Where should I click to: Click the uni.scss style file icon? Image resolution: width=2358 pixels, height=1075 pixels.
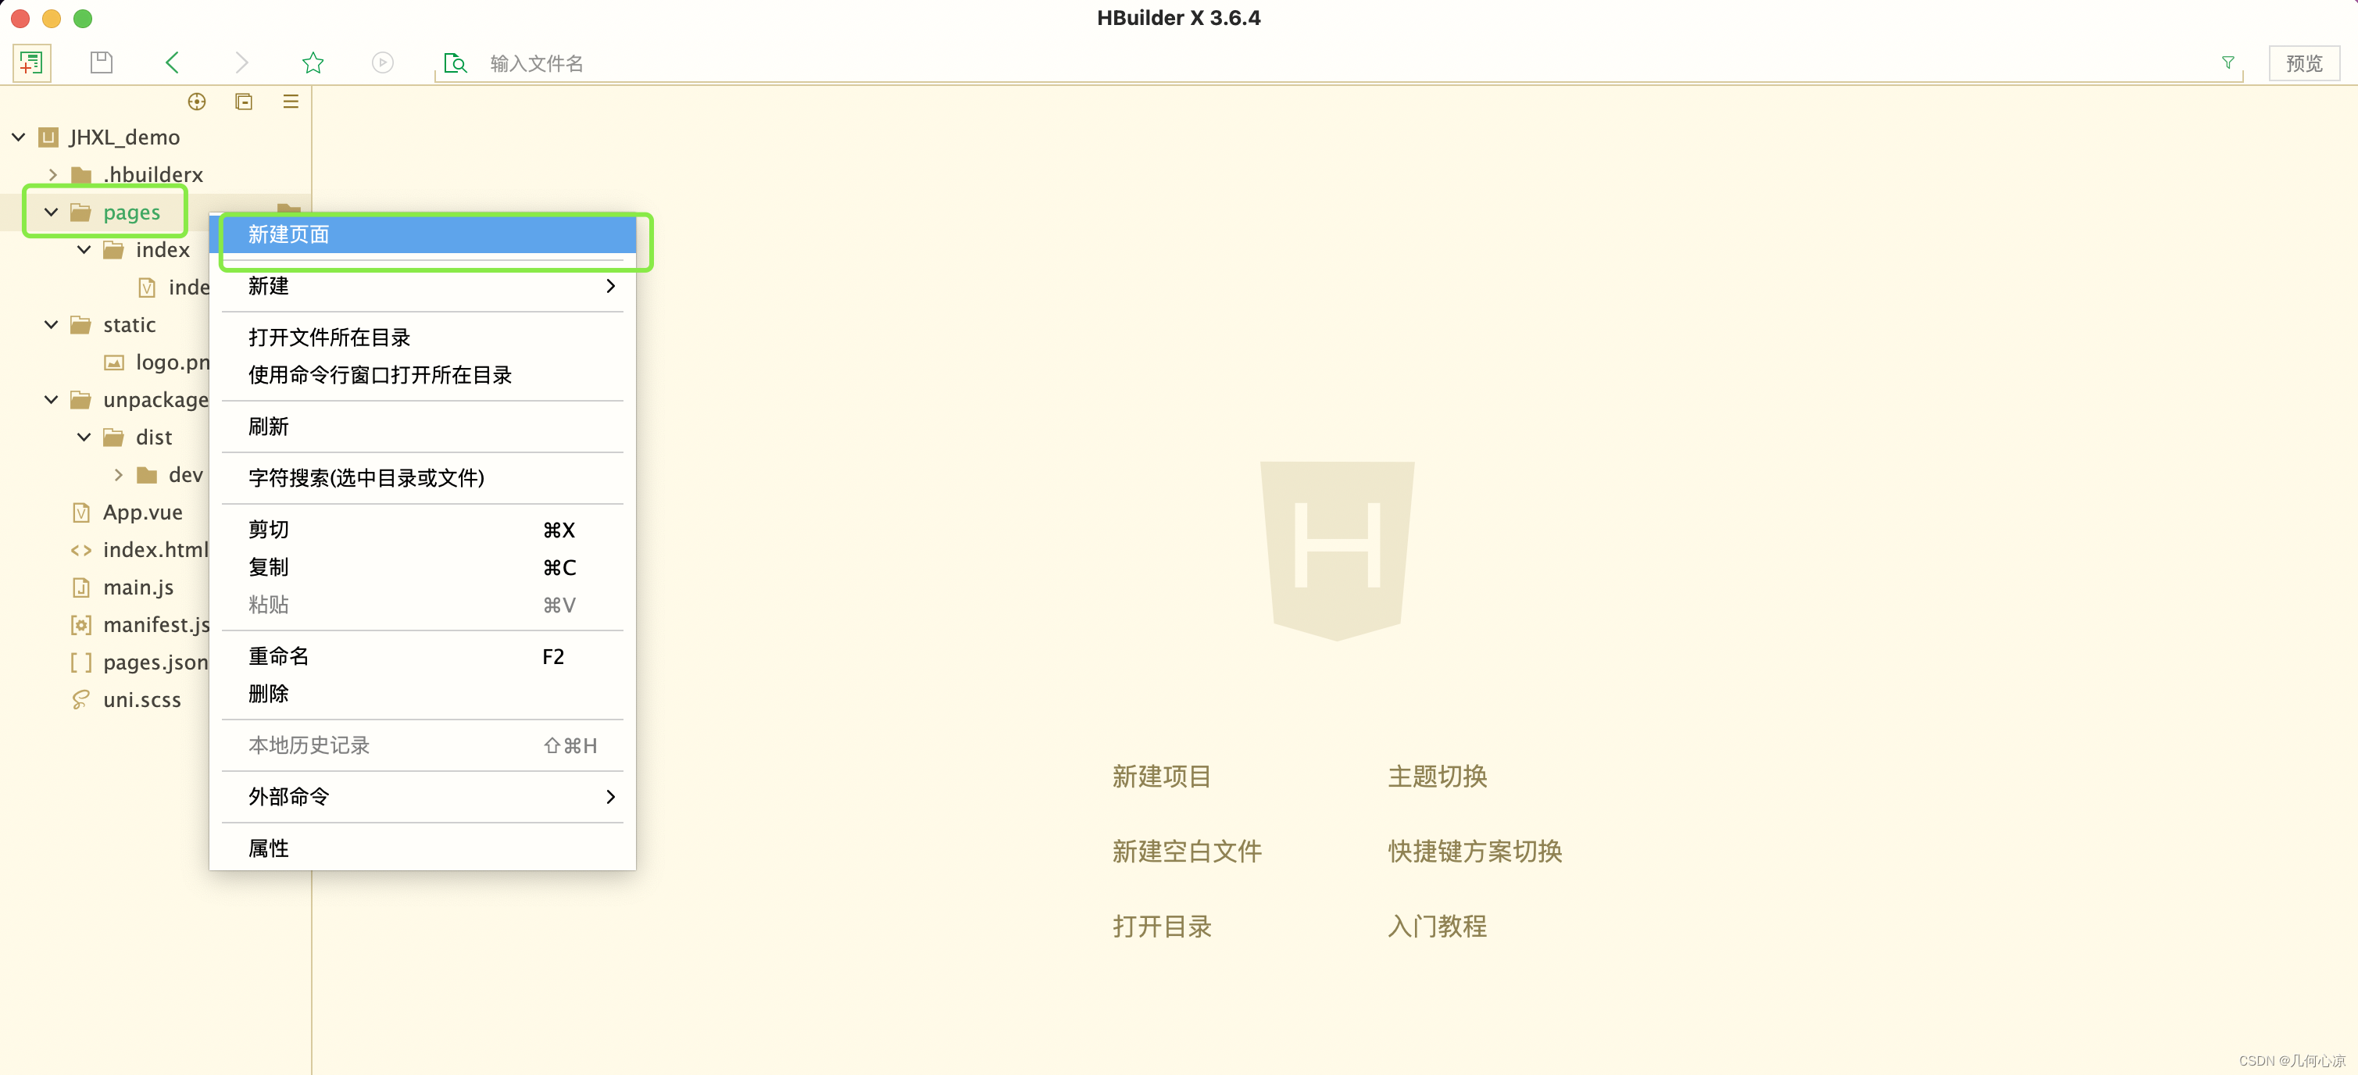pos(81,701)
